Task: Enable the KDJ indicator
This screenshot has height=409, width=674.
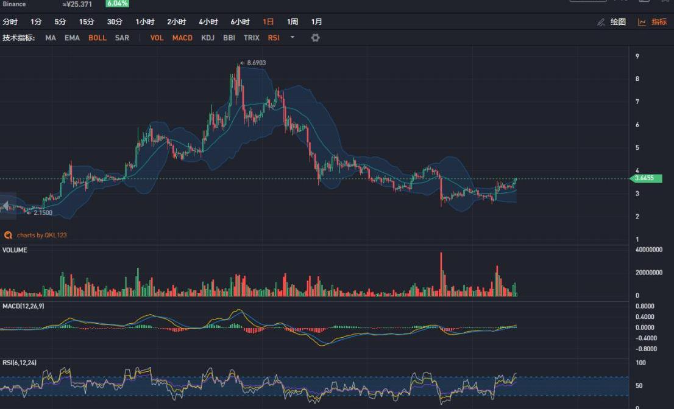Action: click(208, 38)
